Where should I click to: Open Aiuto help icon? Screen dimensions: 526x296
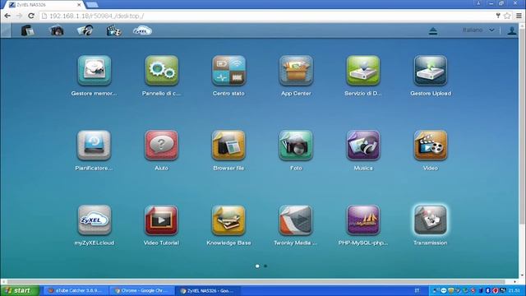tap(162, 146)
